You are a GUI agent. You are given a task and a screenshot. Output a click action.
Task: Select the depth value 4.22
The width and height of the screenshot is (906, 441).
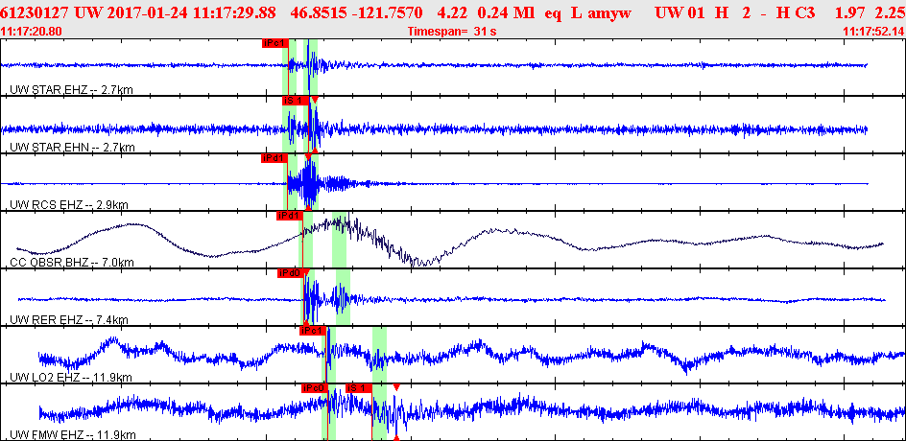pos(452,12)
